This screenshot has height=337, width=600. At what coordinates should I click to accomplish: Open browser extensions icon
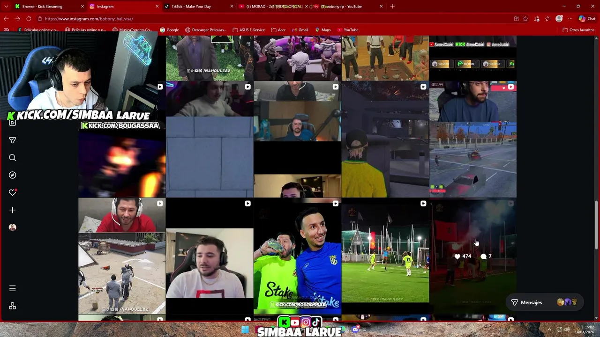[x=537, y=19]
